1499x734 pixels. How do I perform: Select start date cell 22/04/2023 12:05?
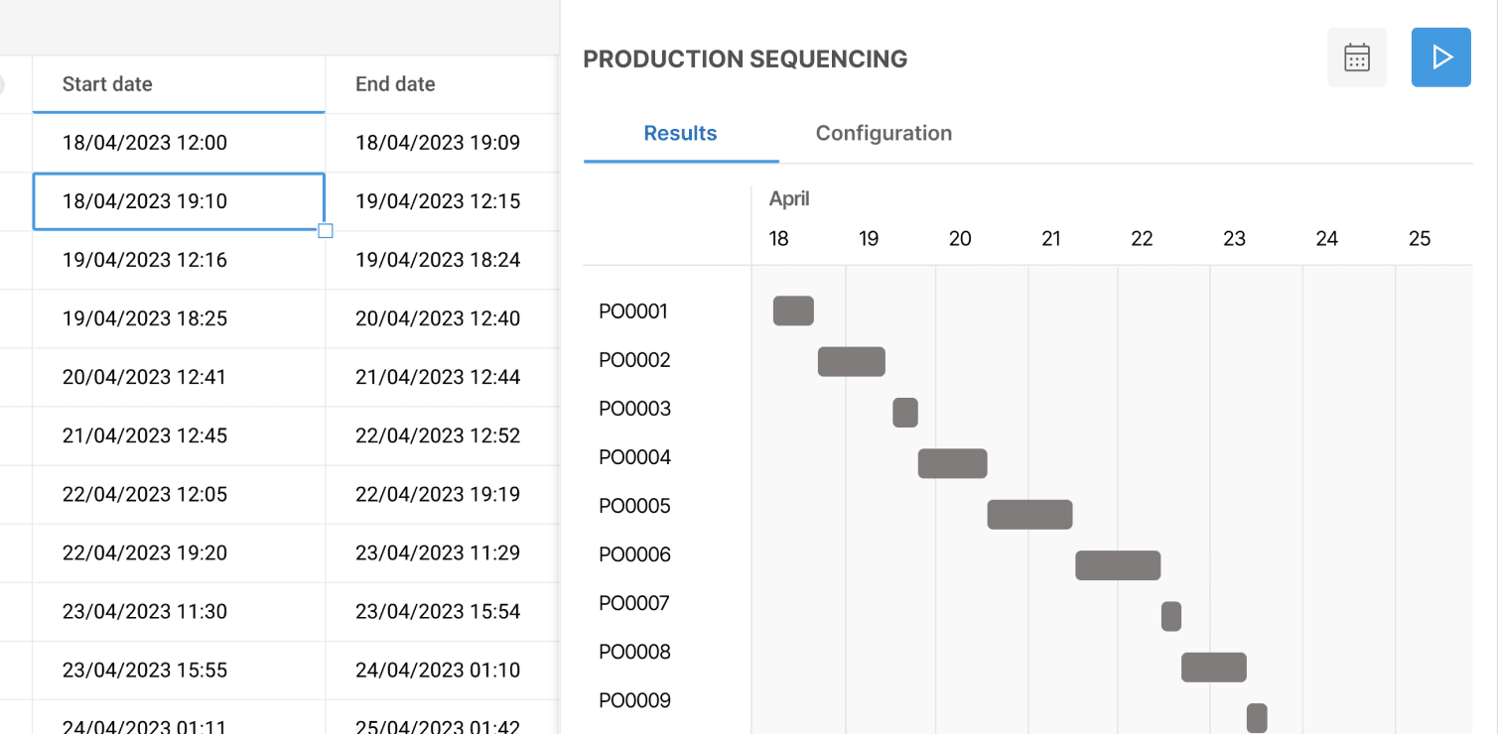[x=179, y=494]
